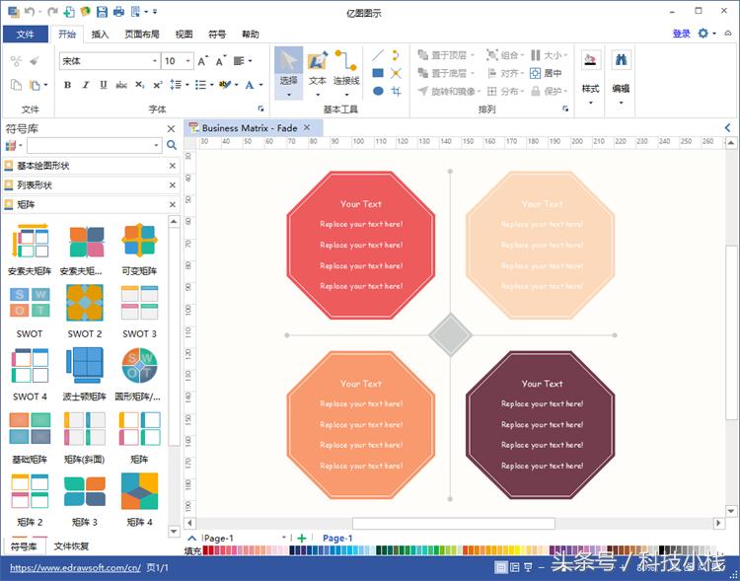740x581 pixels.
Task: Collapse the 基本绘图形状 library section
Action: (172, 166)
